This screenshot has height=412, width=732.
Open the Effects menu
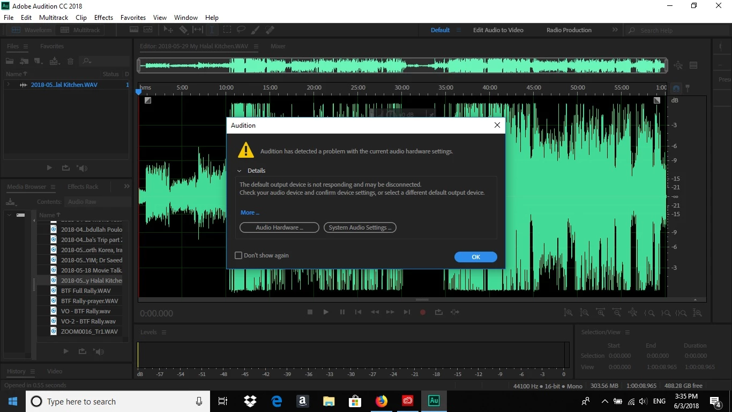pos(103,18)
